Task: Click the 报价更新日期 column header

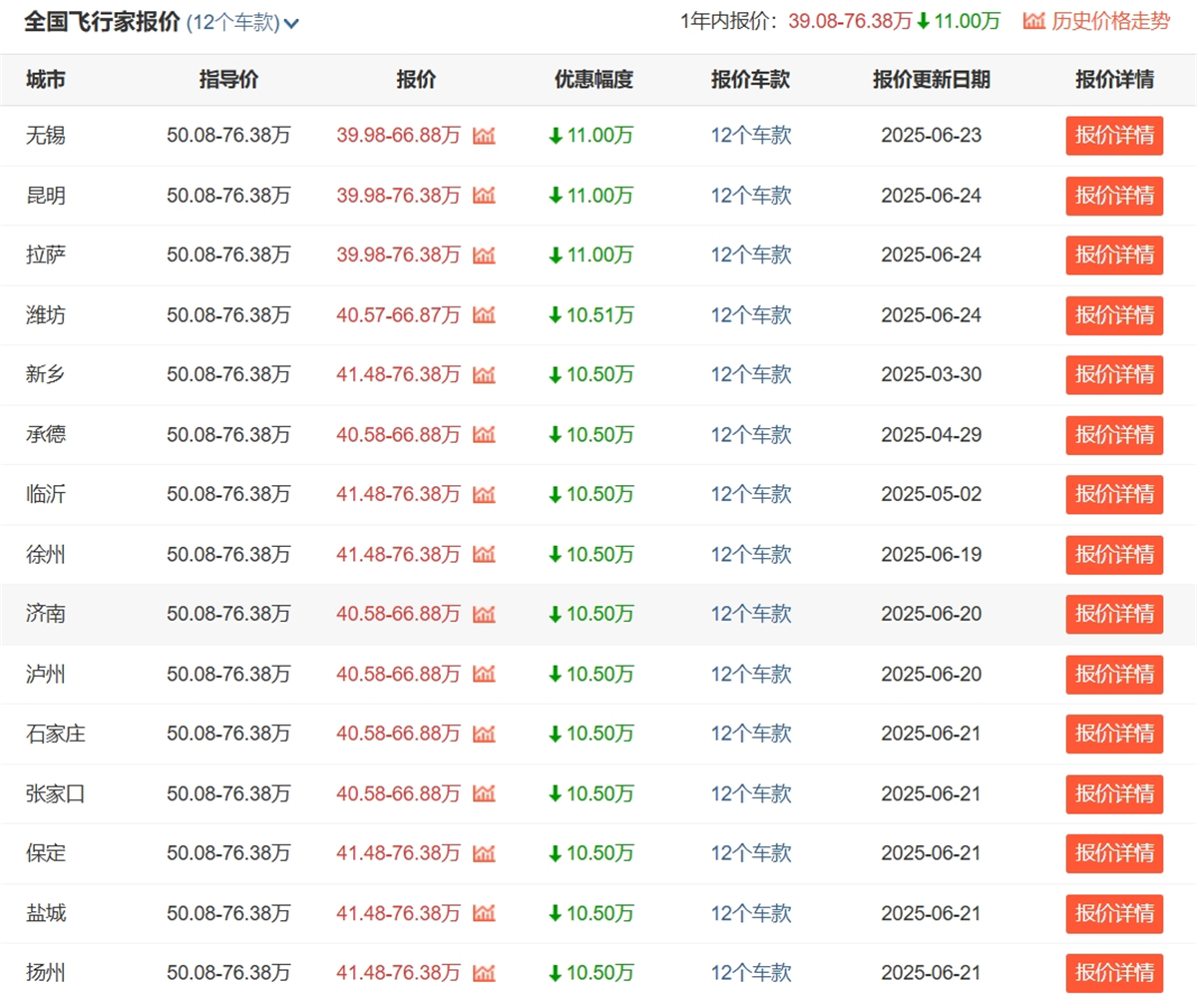Action: click(932, 81)
